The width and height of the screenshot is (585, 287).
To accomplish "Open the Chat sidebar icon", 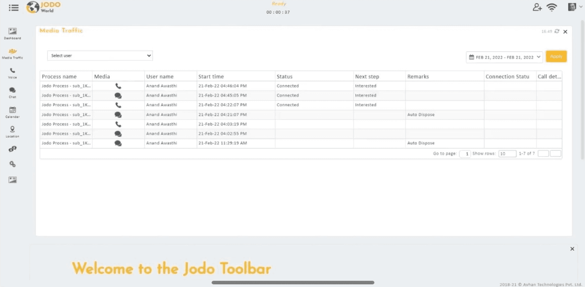I will click(x=12, y=93).
